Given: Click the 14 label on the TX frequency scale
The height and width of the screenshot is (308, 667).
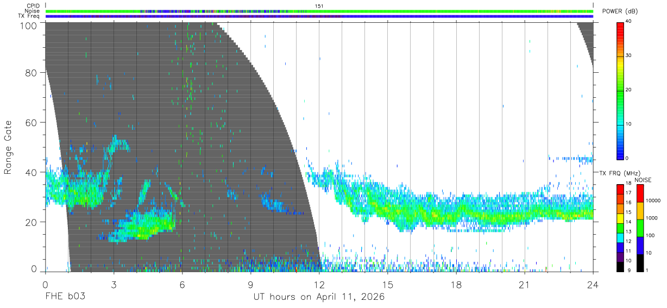Looking at the screenshot, I should click(628, 222).
